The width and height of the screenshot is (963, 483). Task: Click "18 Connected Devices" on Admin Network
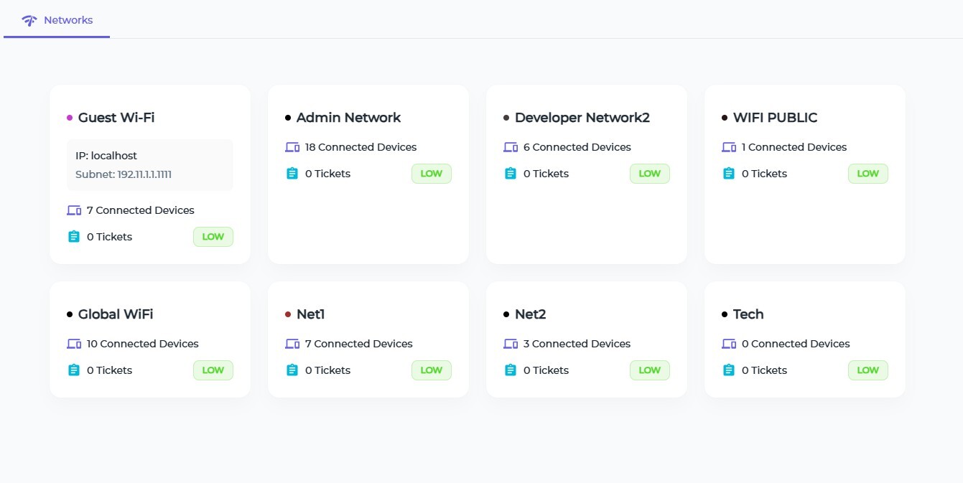360,147
